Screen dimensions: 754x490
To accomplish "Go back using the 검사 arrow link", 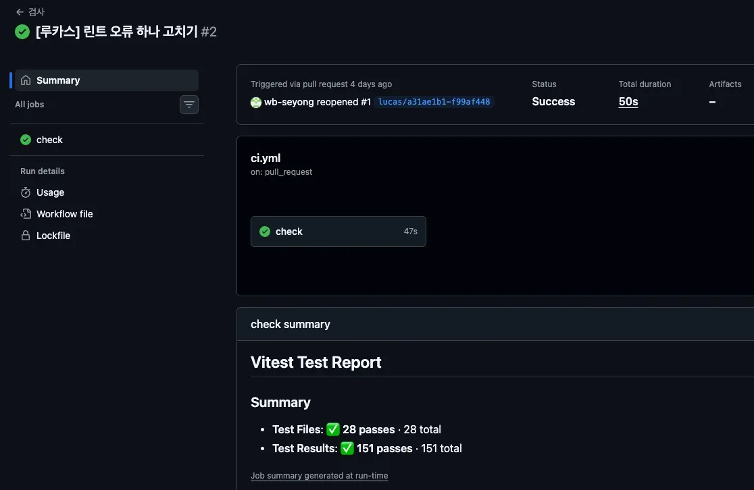I will [30, 12].
